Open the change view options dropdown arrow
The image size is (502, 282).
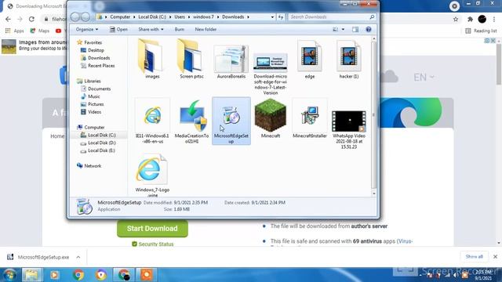click(343, 30)
